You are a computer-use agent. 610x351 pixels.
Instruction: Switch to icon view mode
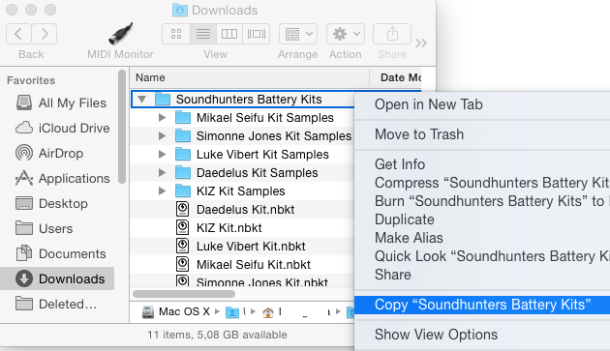(x=176, y=34)
